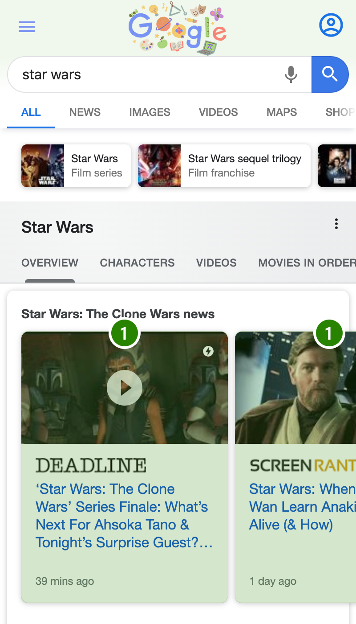This screenshot has width=356, height=624.
Task: Start voice search with the microphone
Action: [x=291, y=74]
